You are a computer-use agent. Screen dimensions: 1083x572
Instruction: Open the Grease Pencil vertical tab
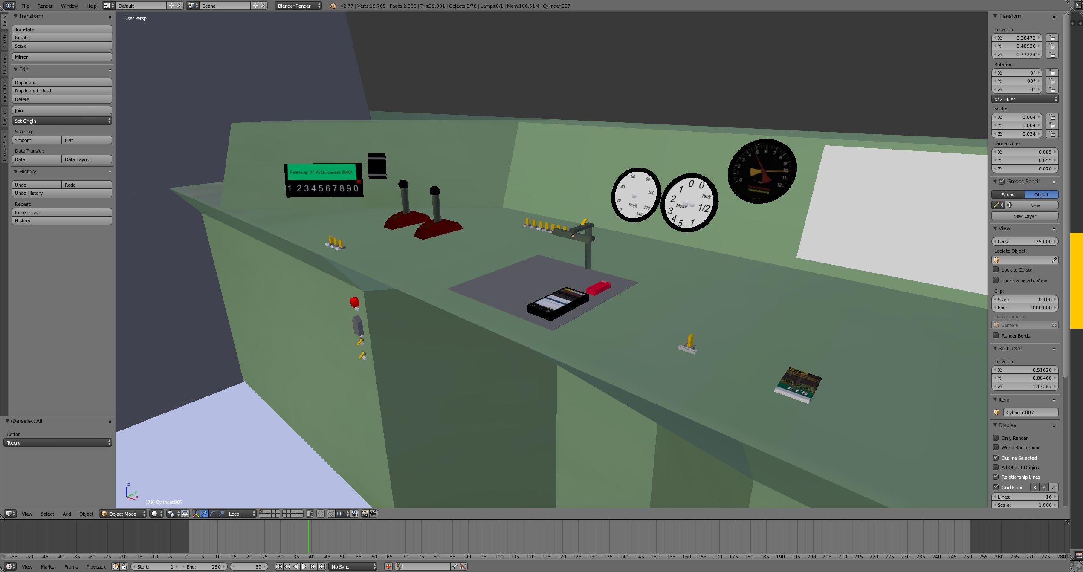(4, 146)
